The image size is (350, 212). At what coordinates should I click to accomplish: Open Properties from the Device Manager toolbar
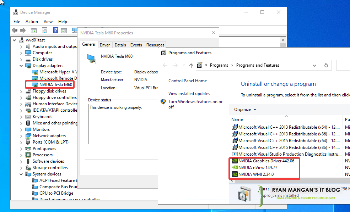tap(45, 30)
